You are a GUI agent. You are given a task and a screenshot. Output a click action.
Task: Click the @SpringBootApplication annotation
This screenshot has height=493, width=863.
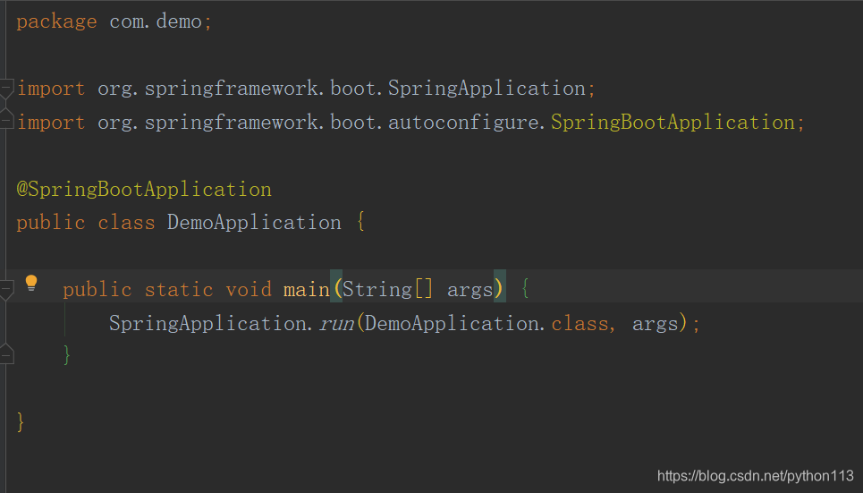point(144,190)
